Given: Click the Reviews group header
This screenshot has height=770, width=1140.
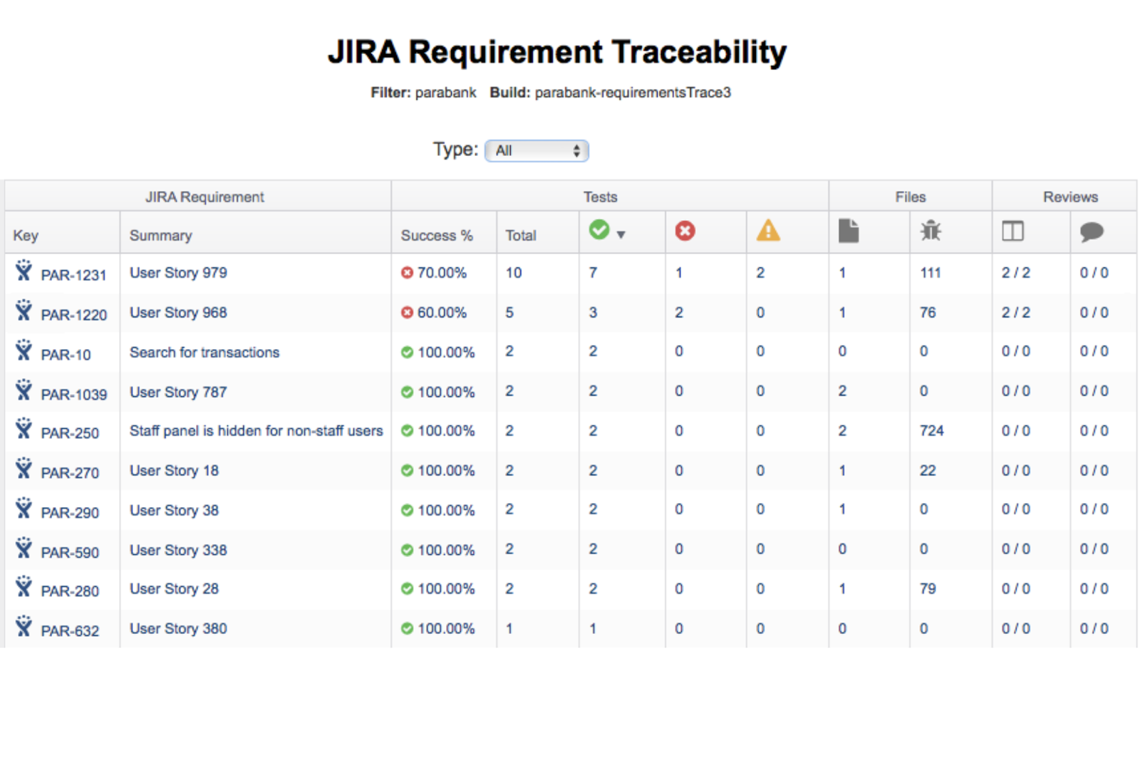Looking at the screenshot, I should (x=1070, y=197).
